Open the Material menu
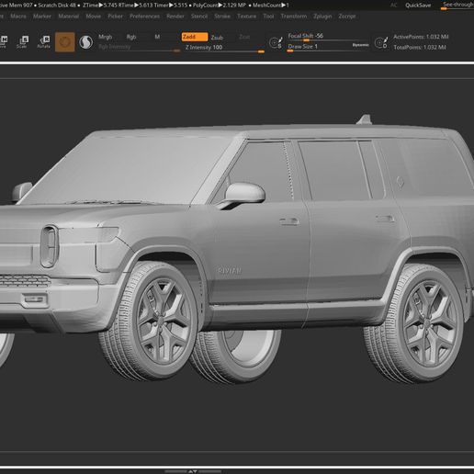Screen dimensions: 474x474 tap(69, 17)
